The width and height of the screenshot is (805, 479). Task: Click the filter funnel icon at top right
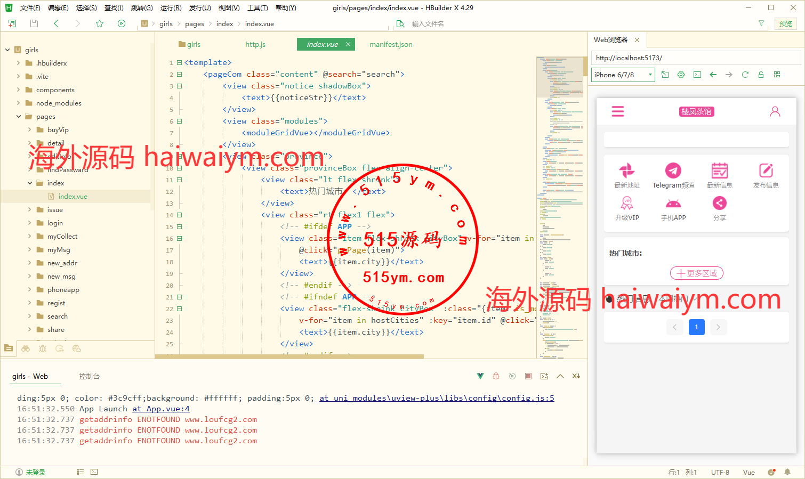pos(761,23)
